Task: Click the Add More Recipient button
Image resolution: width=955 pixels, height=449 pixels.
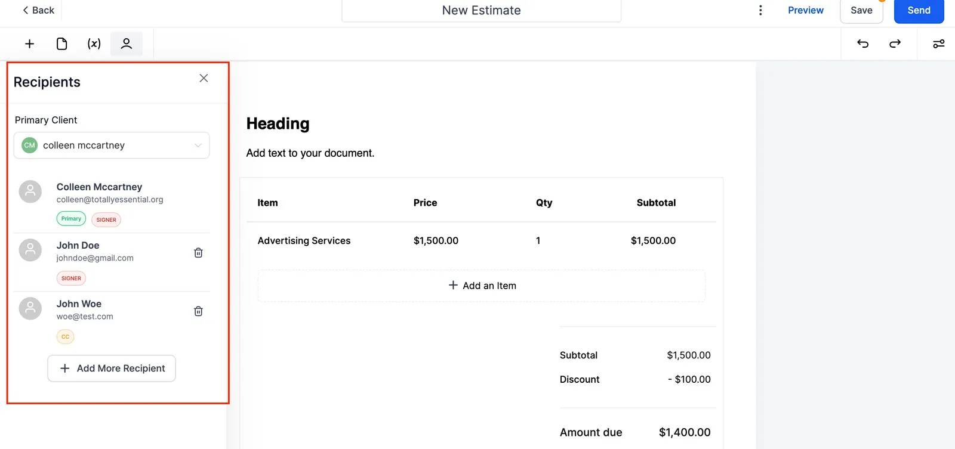Action: click(112, 369)
